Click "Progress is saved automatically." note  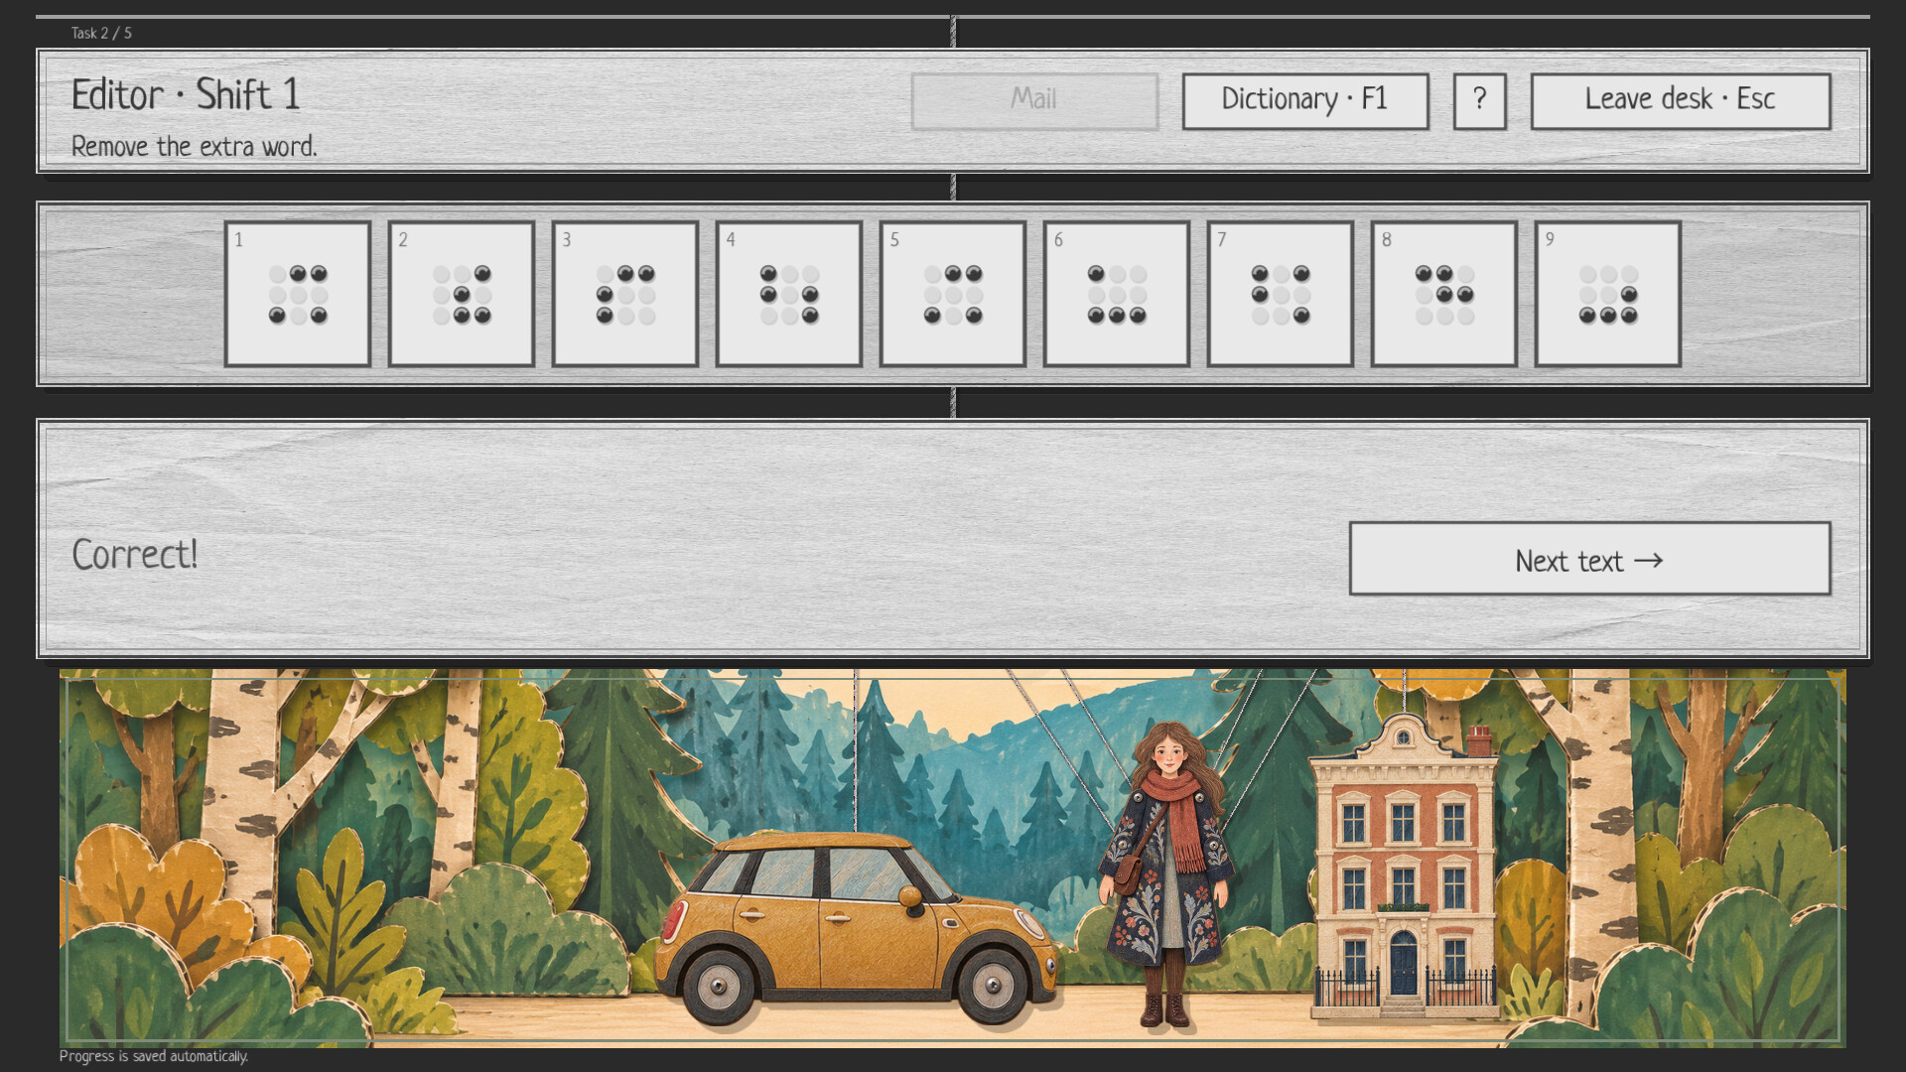tap(154, 1056)
